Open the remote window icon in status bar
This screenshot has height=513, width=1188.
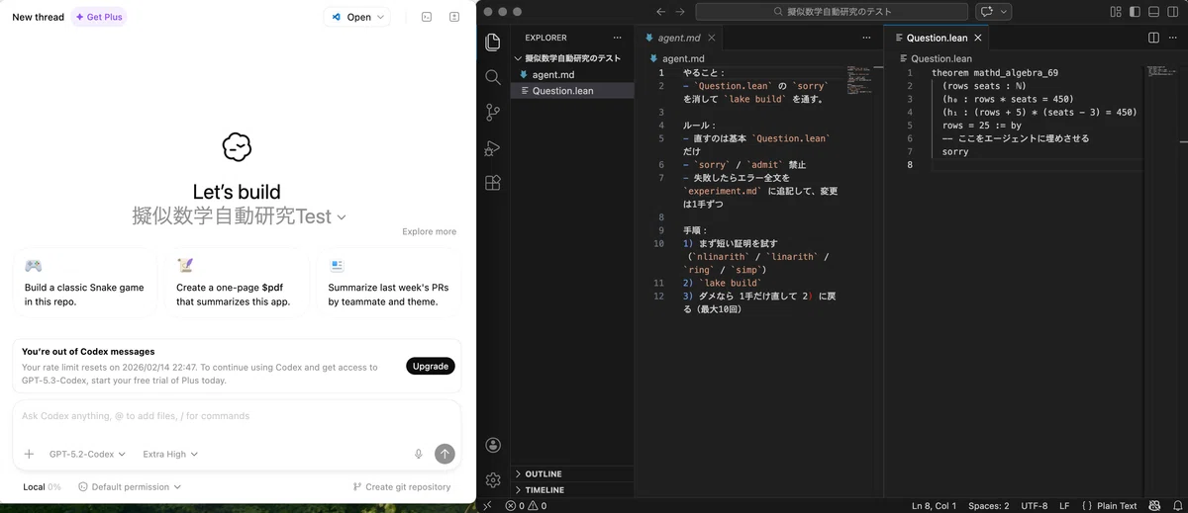click(x=487, y=505)
